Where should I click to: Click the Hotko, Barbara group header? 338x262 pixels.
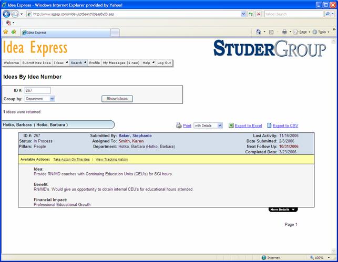58,124
